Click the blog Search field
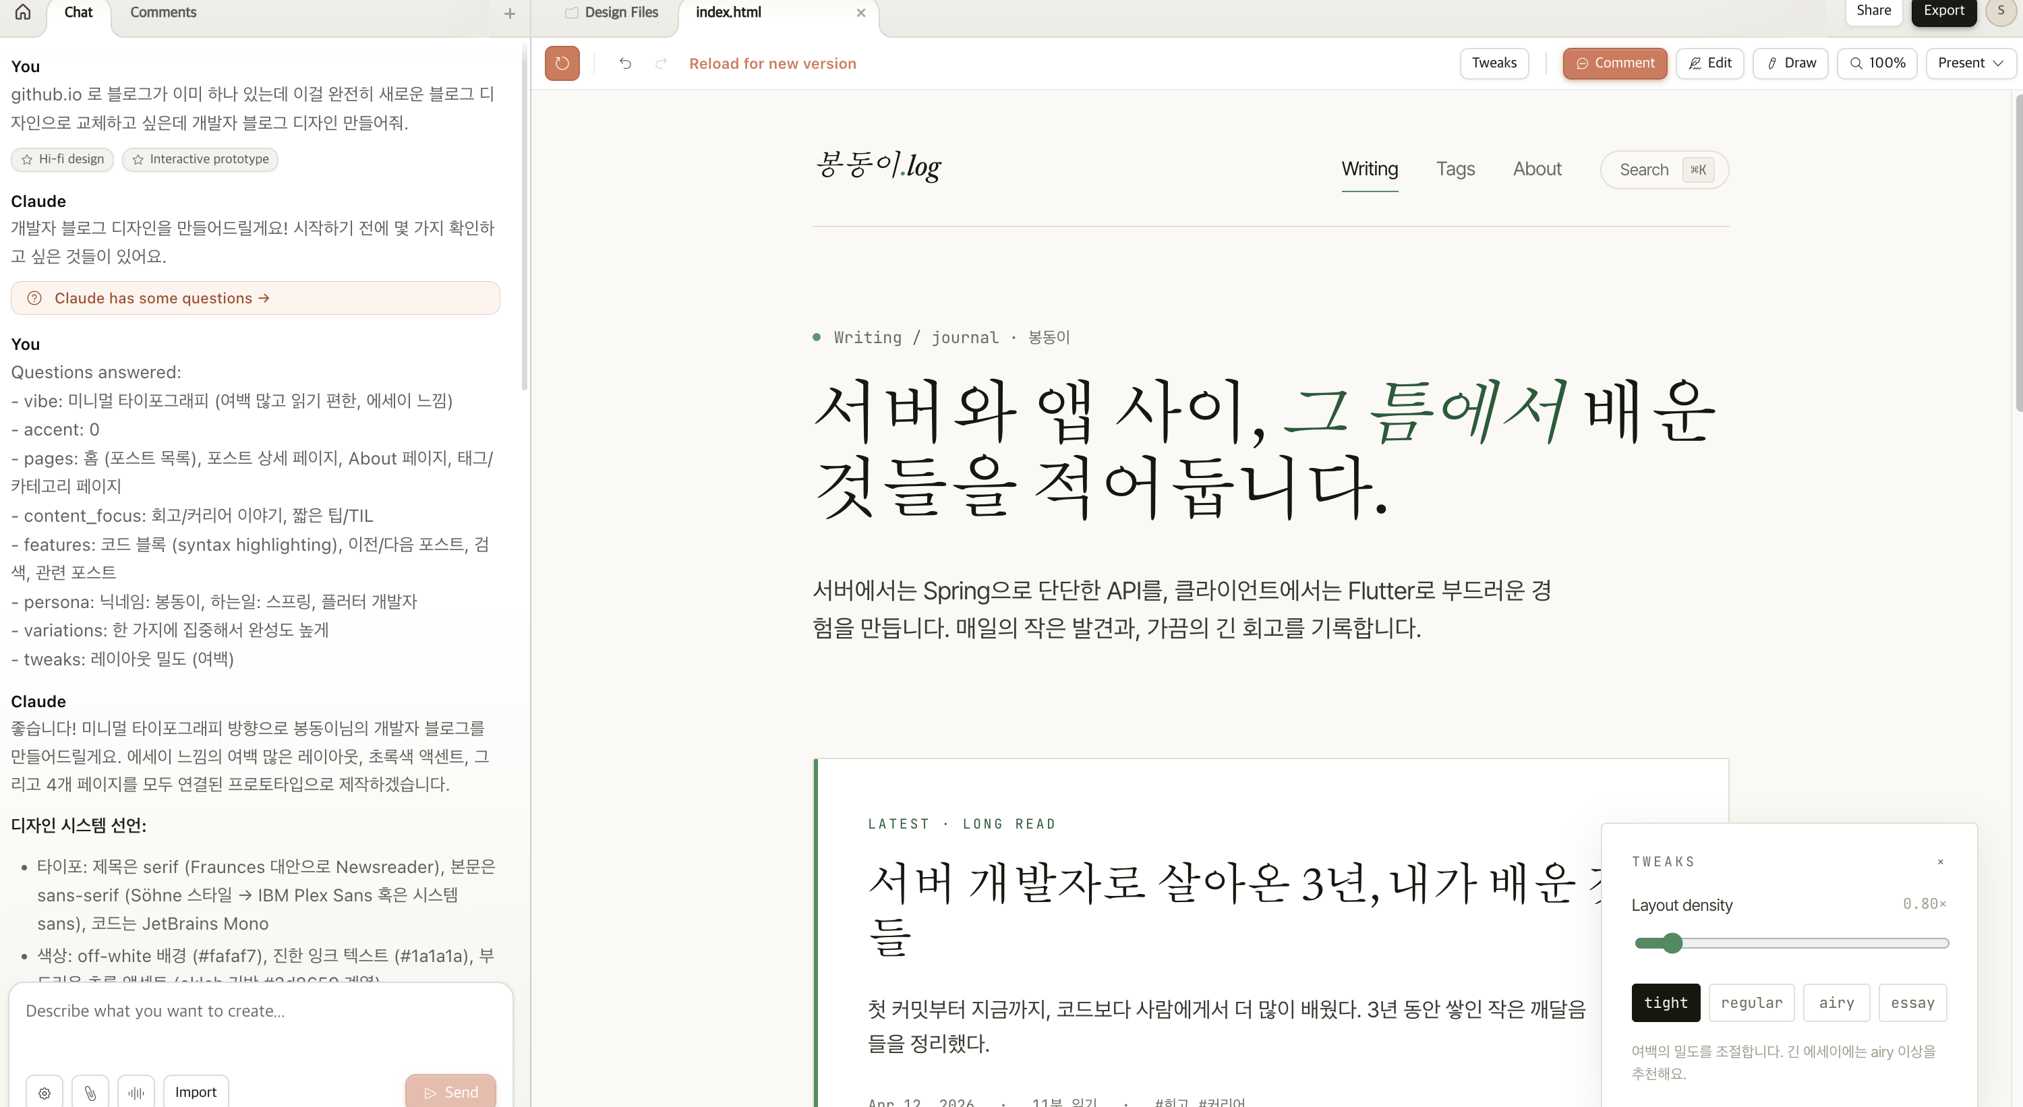Viewport: 2023px width, 1107px height. point(1664,170)
